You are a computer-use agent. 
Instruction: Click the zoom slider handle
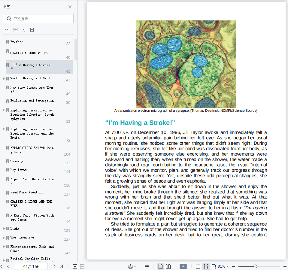point(255,266)
